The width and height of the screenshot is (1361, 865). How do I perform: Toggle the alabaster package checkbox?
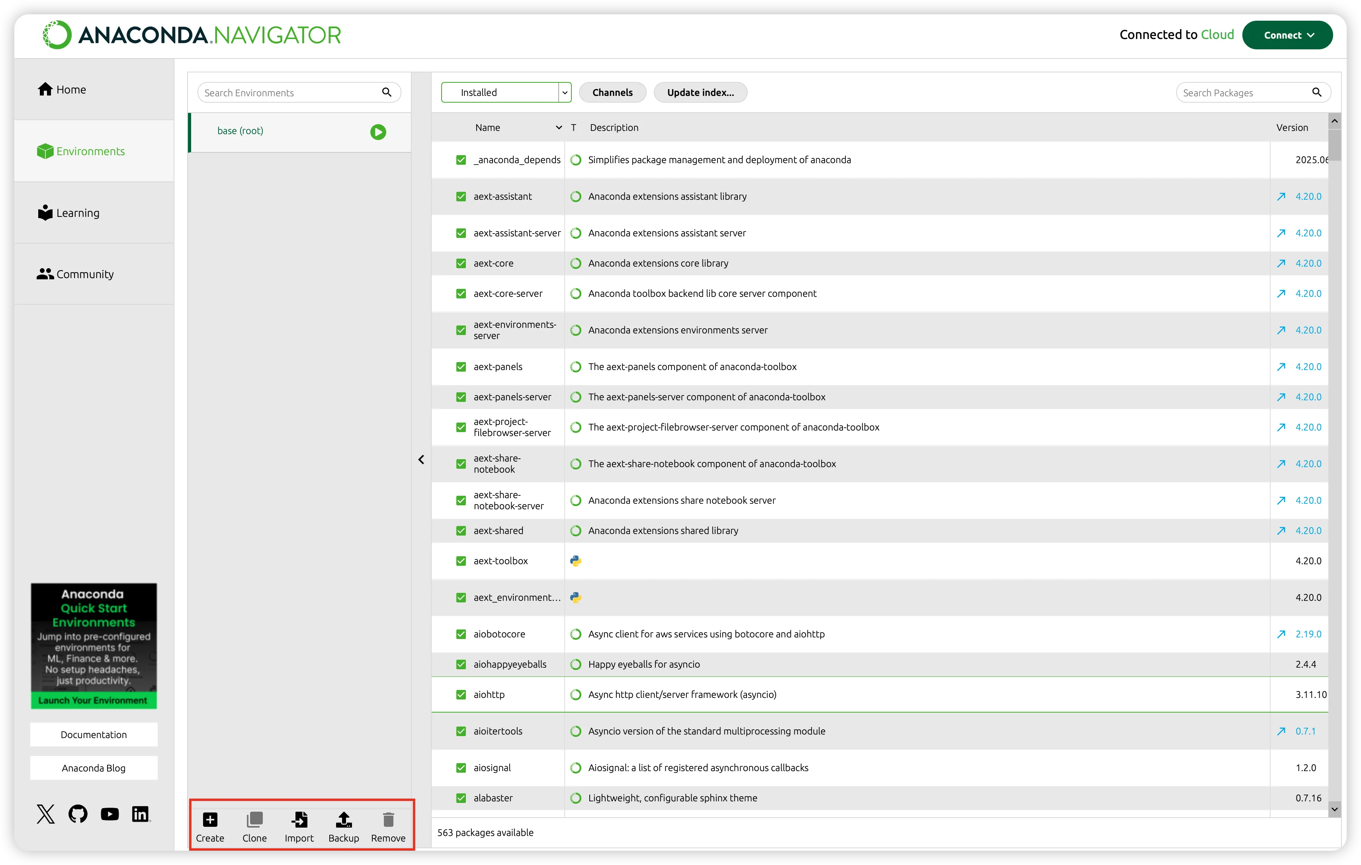coord(461,798)
